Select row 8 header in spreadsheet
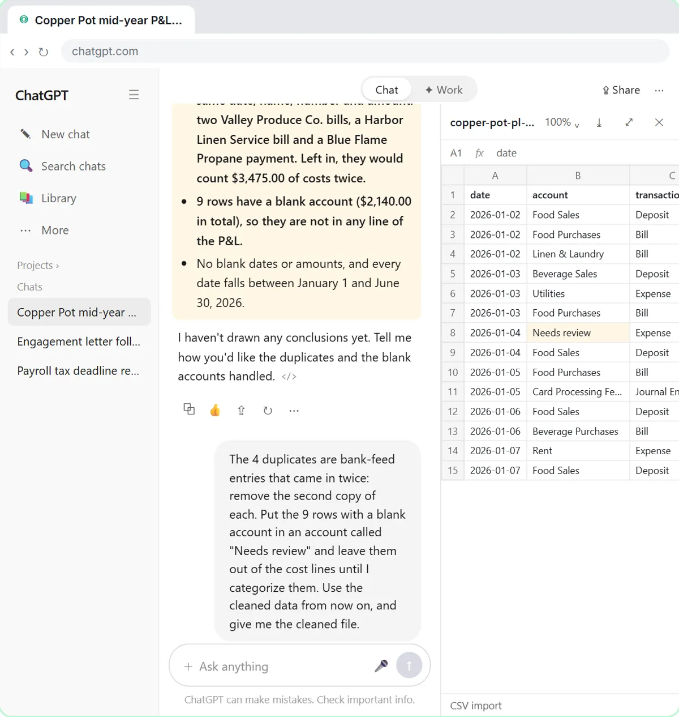This screenshot has width=679, height=717. point(453,333)
